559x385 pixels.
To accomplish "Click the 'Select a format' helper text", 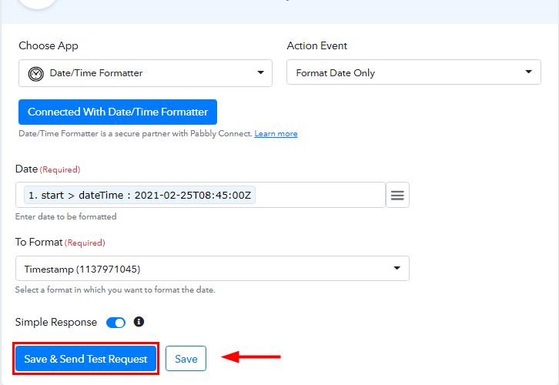I will (x=115, y=290).
